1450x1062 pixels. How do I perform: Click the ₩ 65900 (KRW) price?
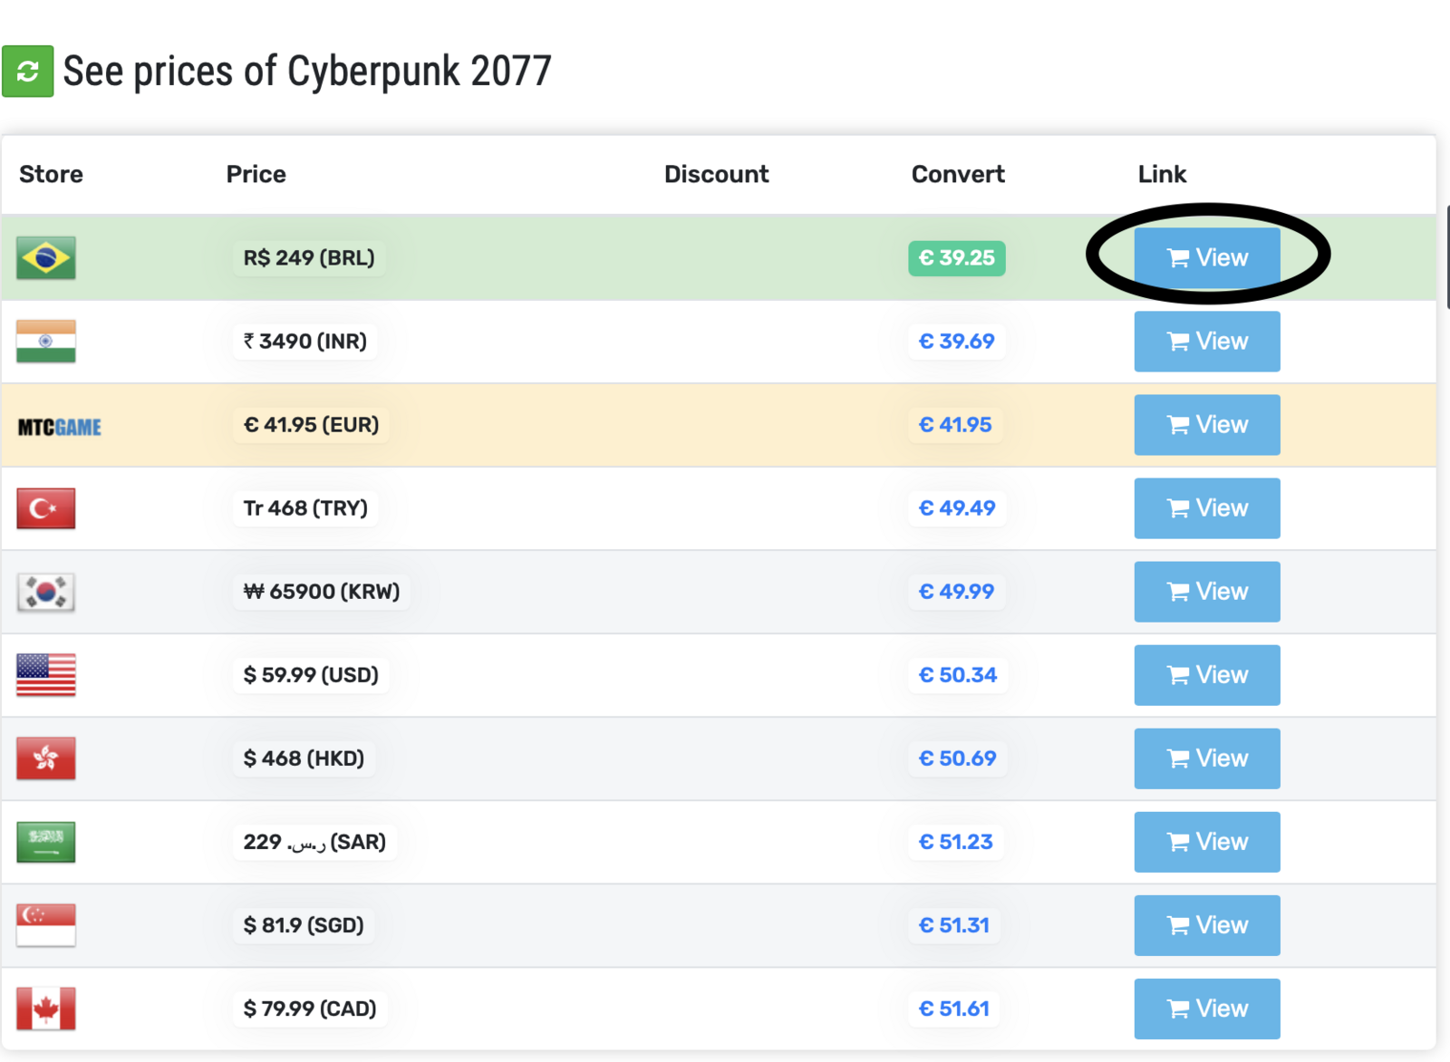(322, 592)
